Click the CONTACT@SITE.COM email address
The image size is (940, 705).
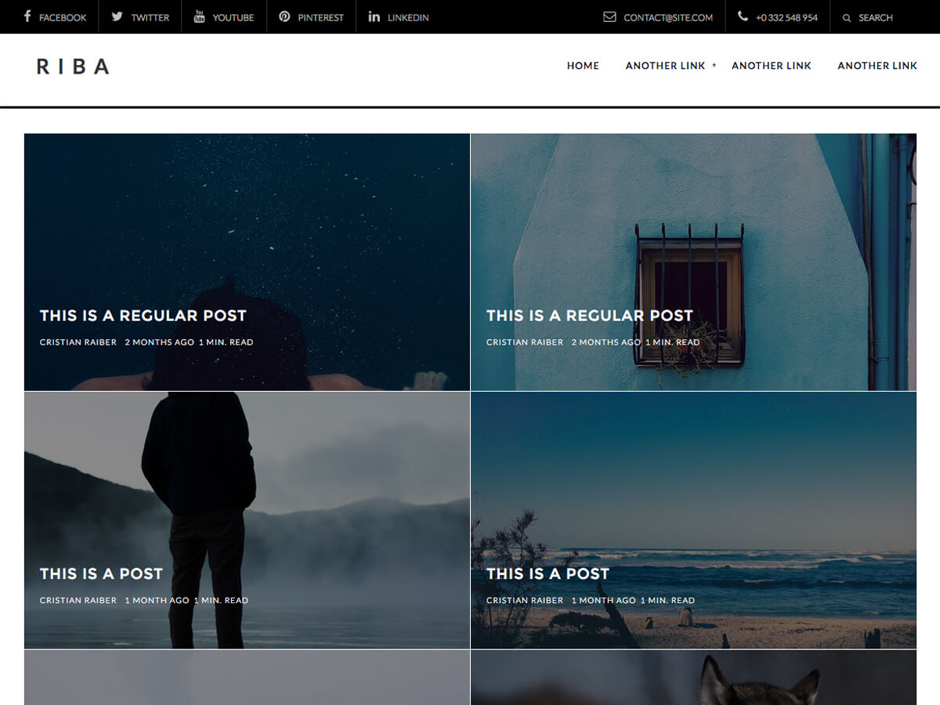coord(668,18)
